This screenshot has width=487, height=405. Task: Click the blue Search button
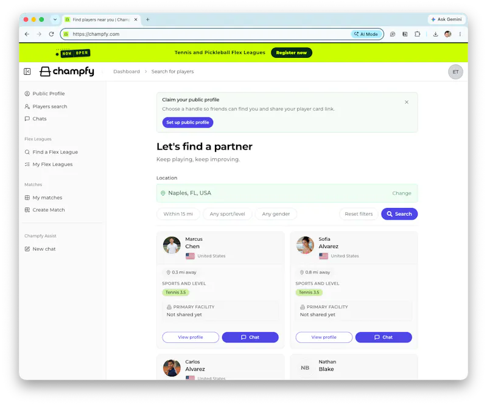[399, 214]
